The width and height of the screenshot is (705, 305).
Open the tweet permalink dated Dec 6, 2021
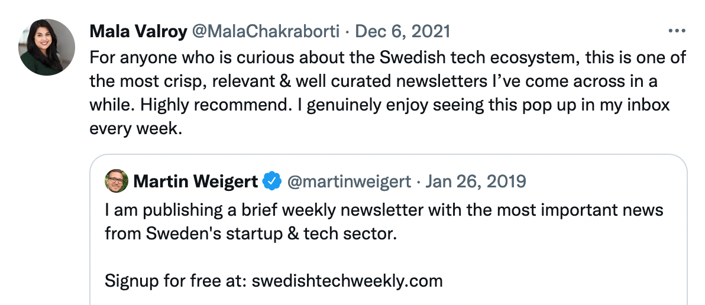click(402, 31)
